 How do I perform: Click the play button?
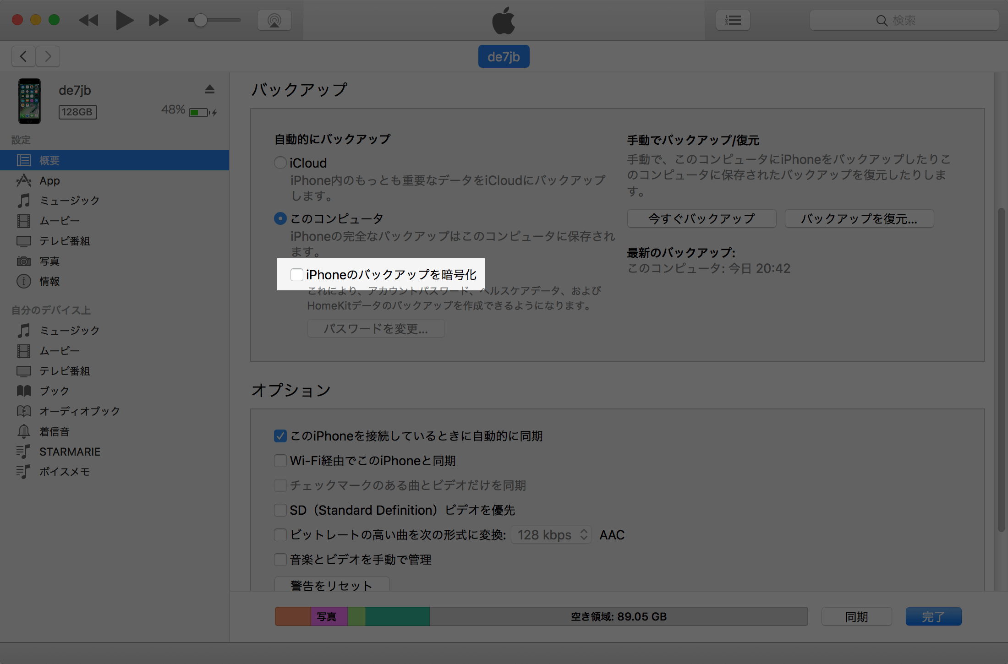124,20
